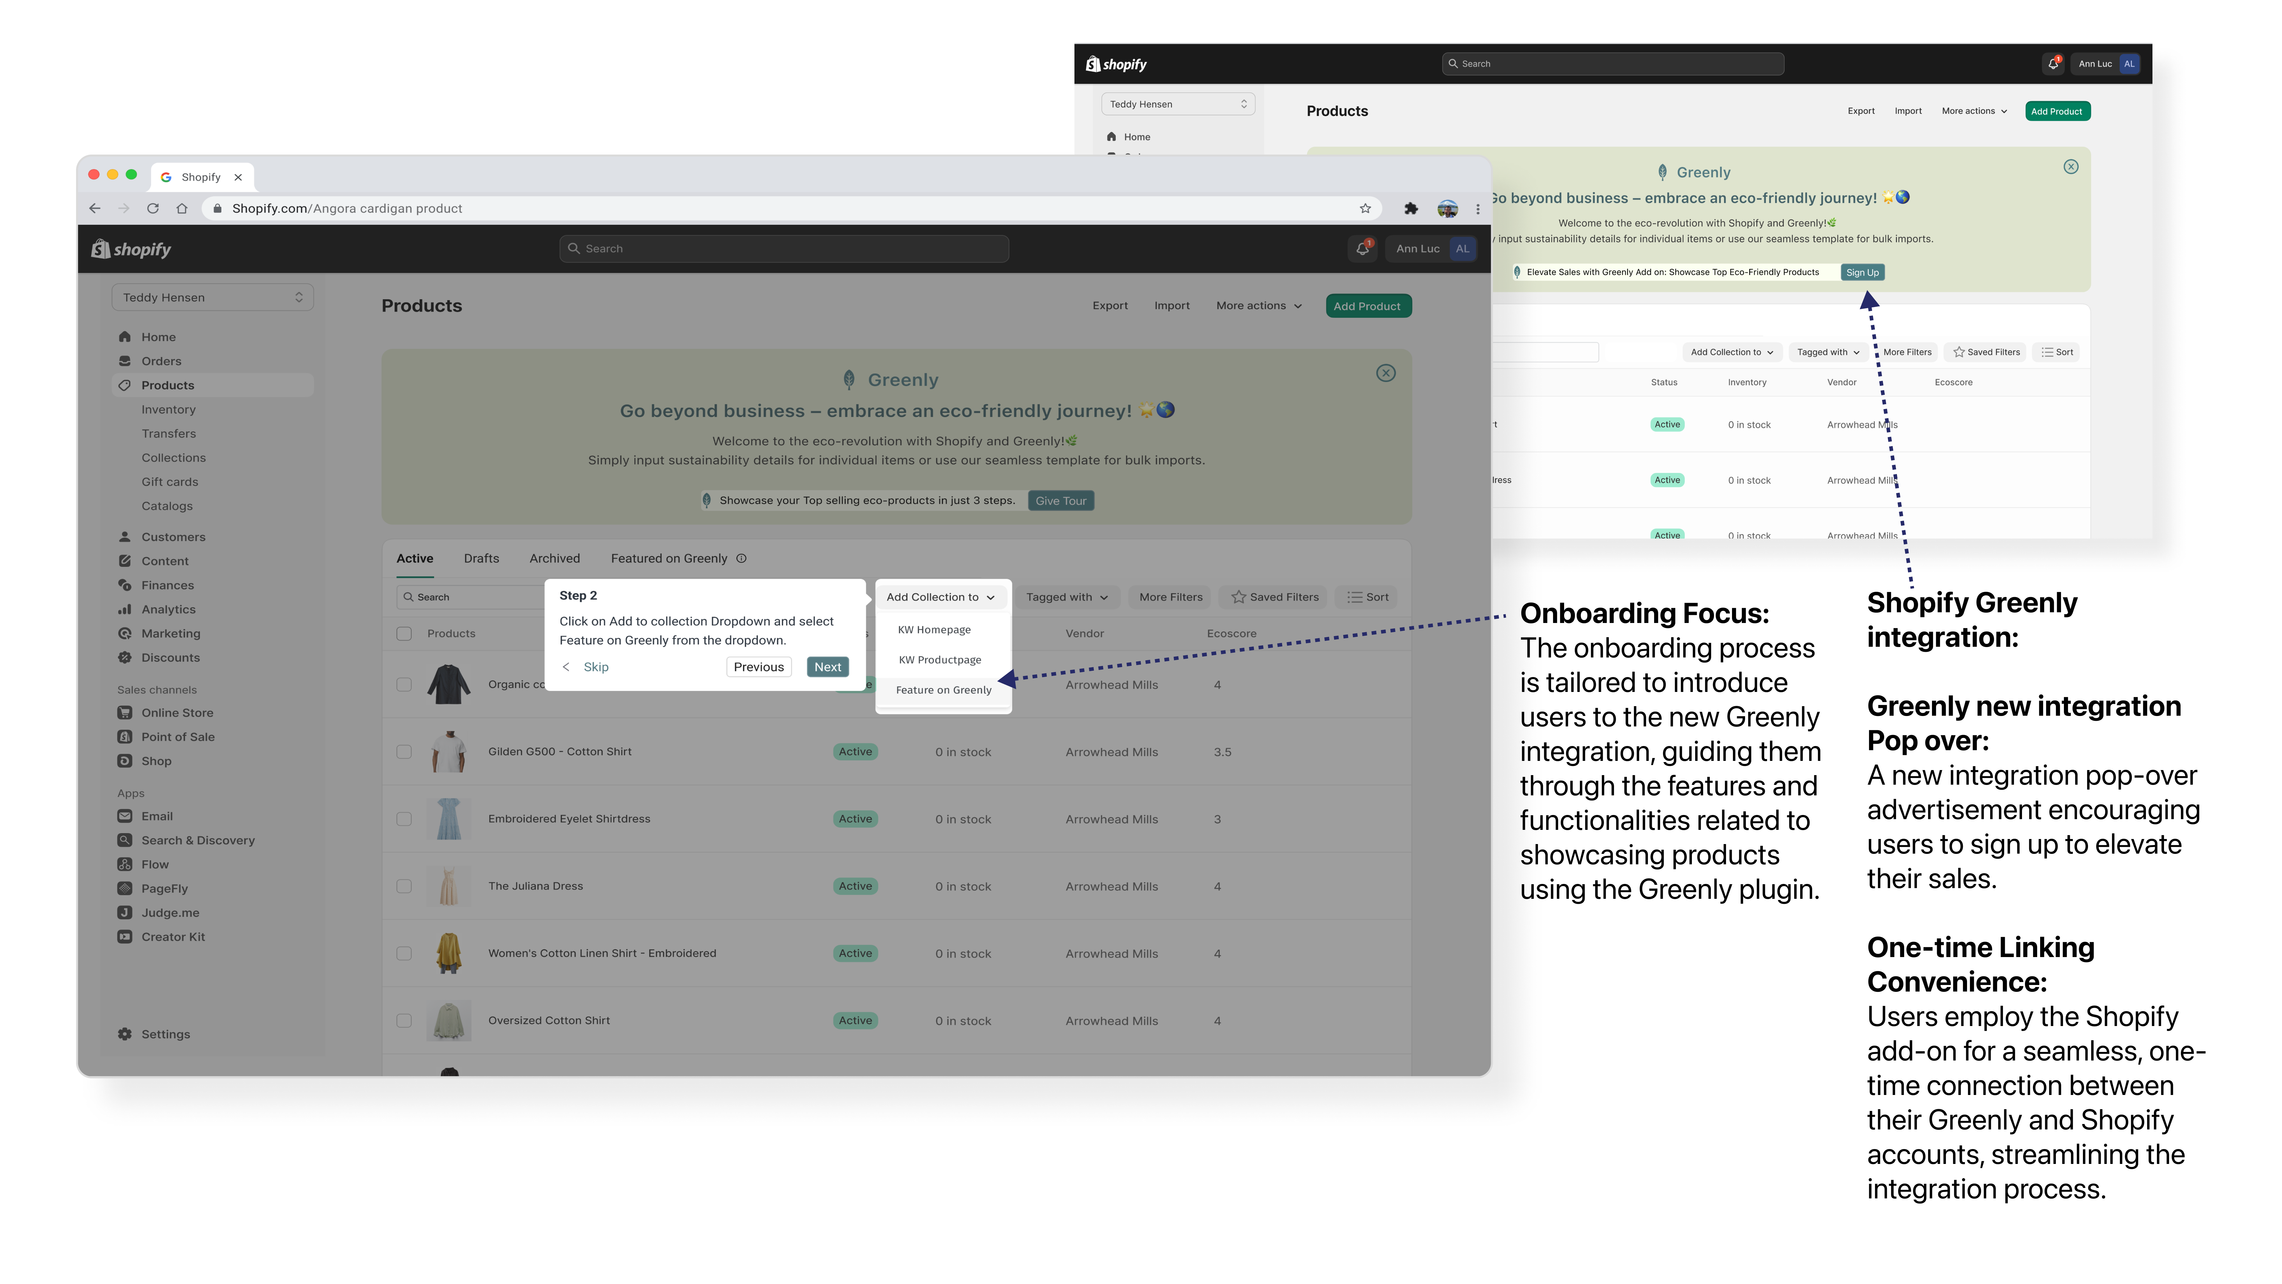Expand the Teddy Hensen store selector
Screen dimensions: 2282x1284
(x=213, y=298)
